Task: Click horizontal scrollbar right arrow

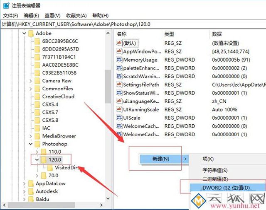Action: [101, 205]
